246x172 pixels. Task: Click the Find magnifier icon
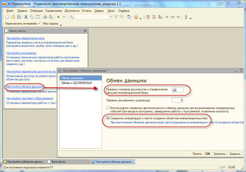click(x=71, y=17)
